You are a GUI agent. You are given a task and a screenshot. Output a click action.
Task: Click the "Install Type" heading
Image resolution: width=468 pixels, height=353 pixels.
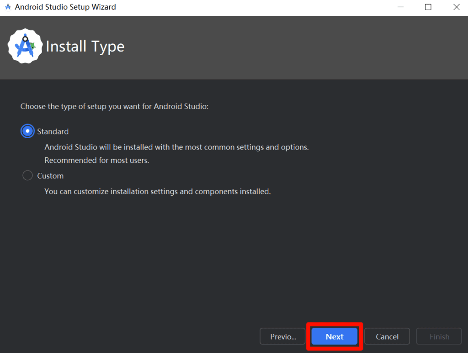[x=85, y=47]
